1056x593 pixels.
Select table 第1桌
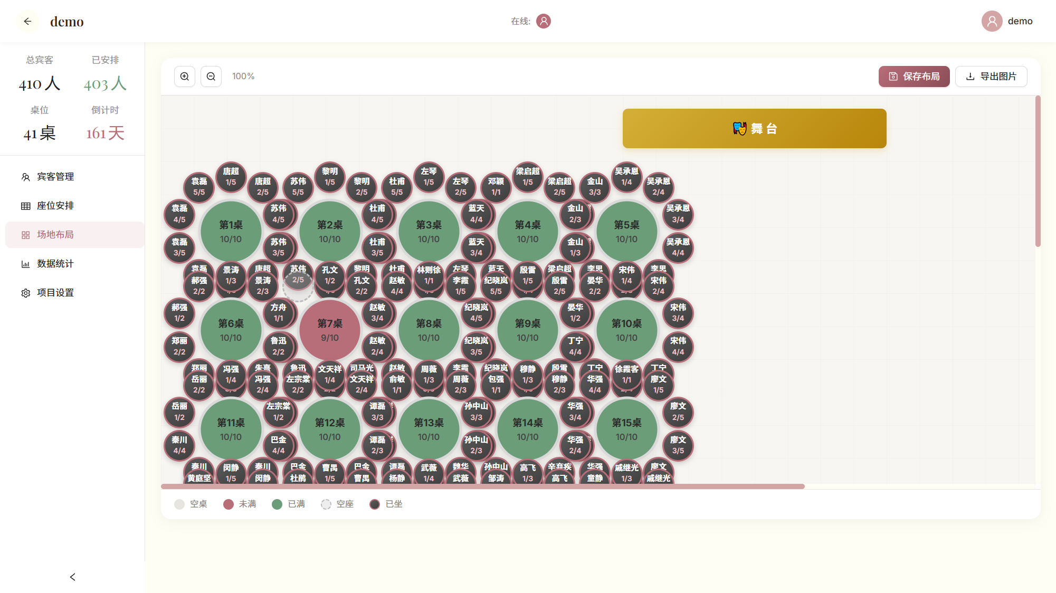231,231
